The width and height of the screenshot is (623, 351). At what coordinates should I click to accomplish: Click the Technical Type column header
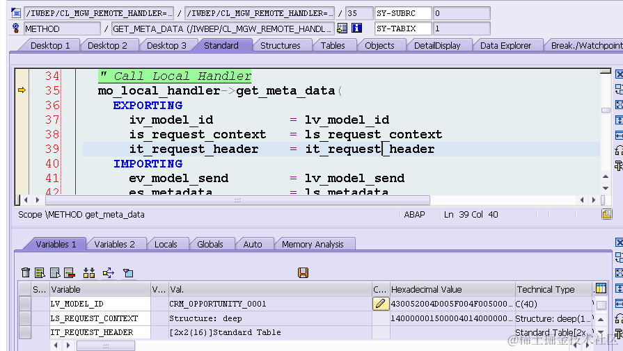click(x=553, y=290)
